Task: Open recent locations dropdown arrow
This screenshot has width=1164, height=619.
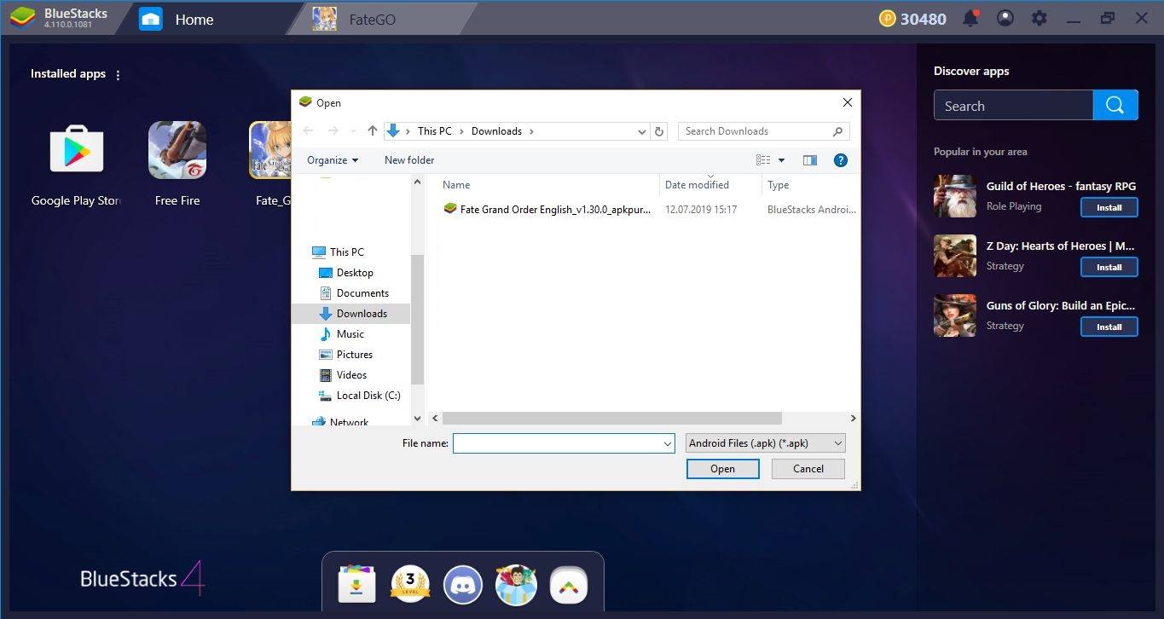Action: [x=353, y=131]
